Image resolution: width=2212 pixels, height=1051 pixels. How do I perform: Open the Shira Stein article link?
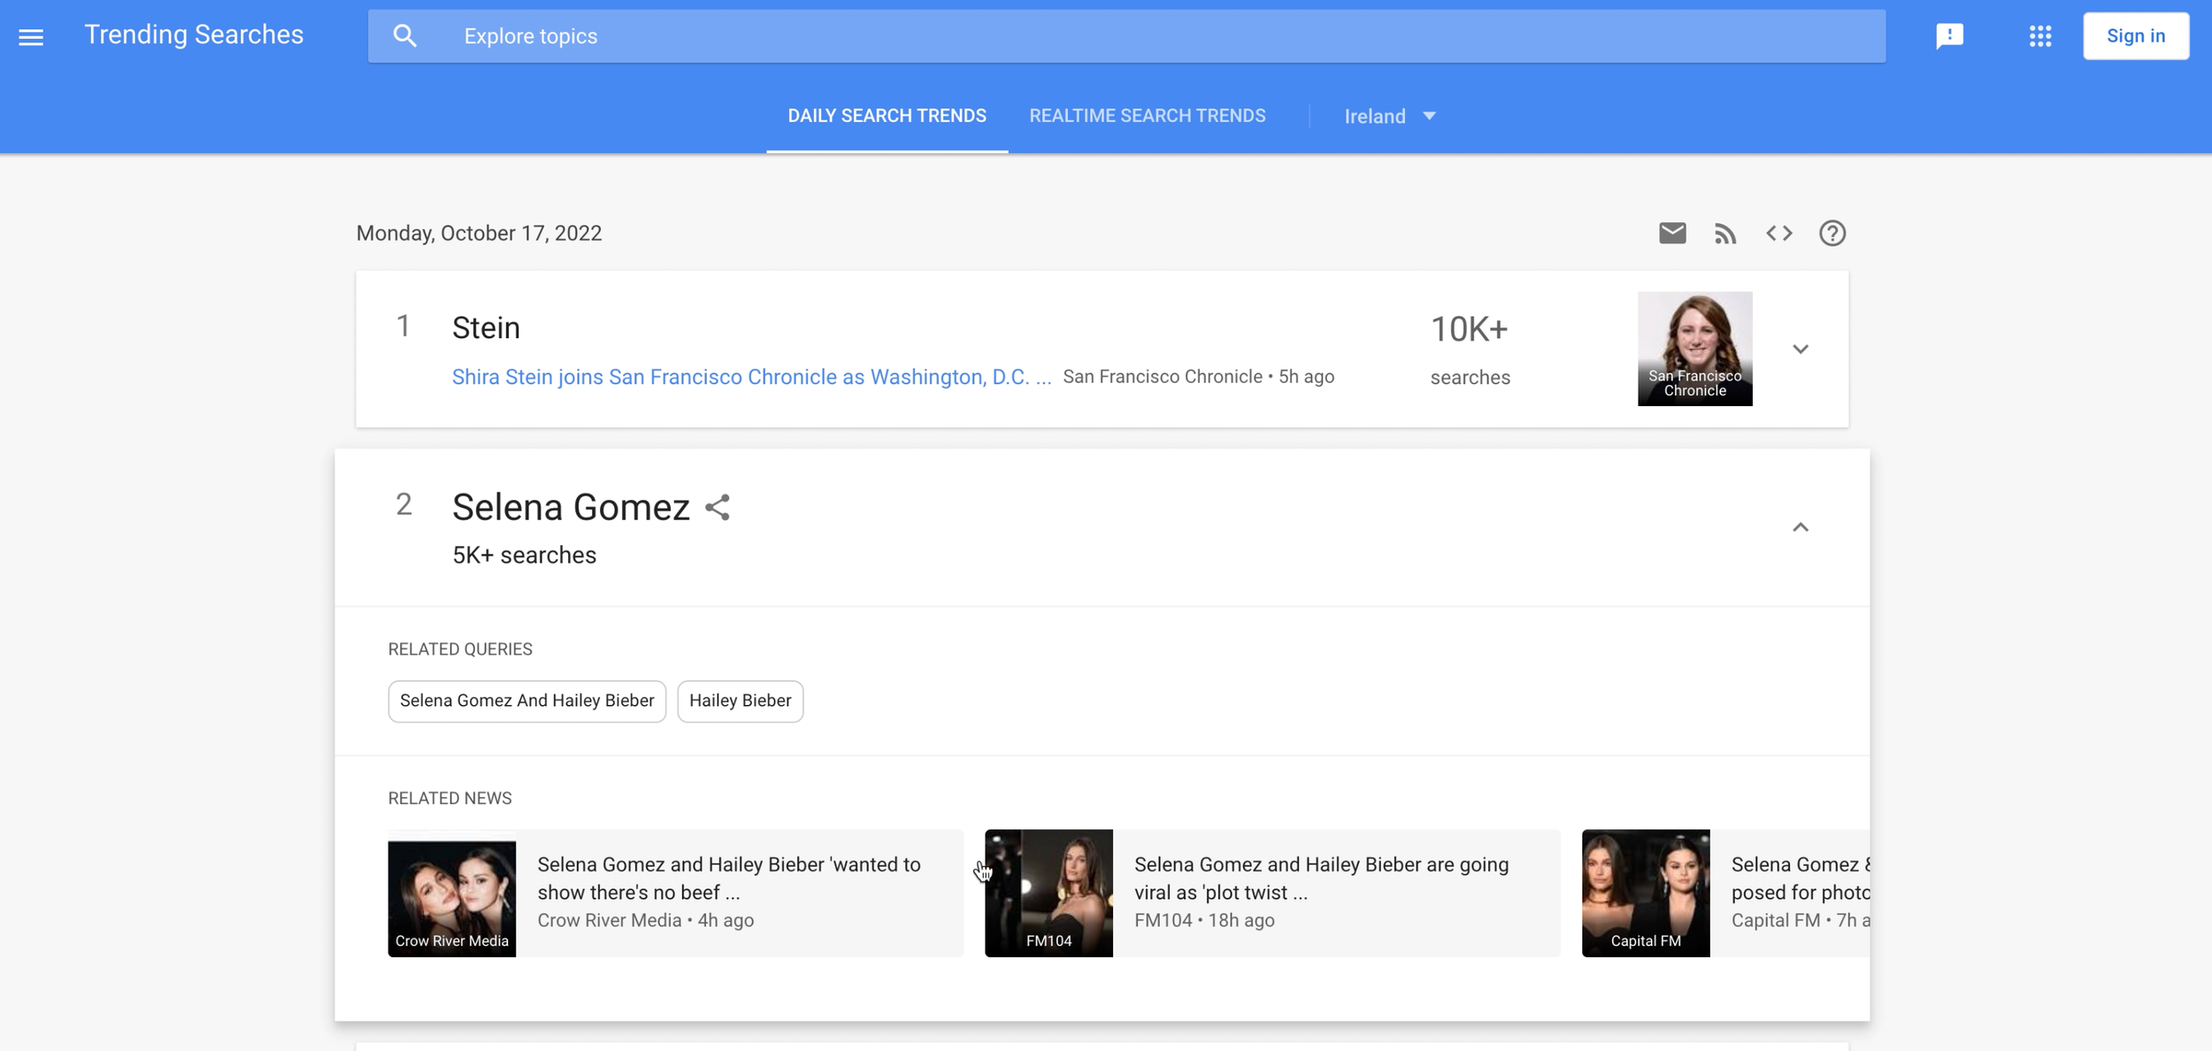point(751,377)
